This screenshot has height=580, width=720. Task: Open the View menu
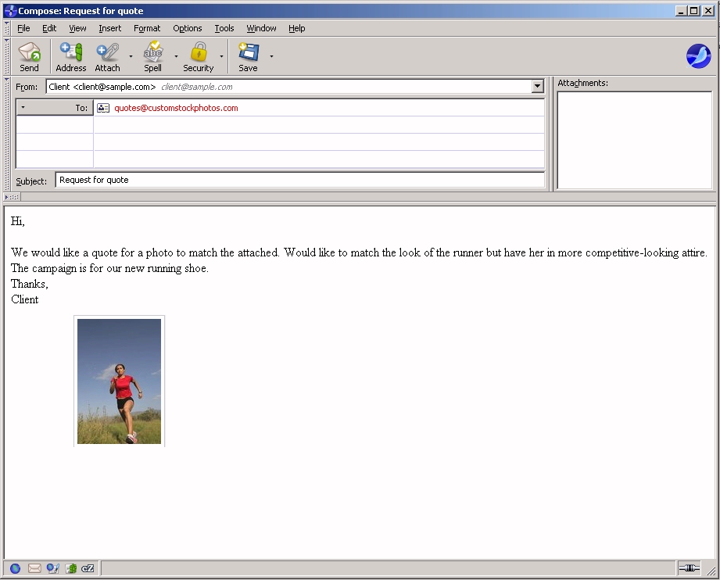click(77, 28)
